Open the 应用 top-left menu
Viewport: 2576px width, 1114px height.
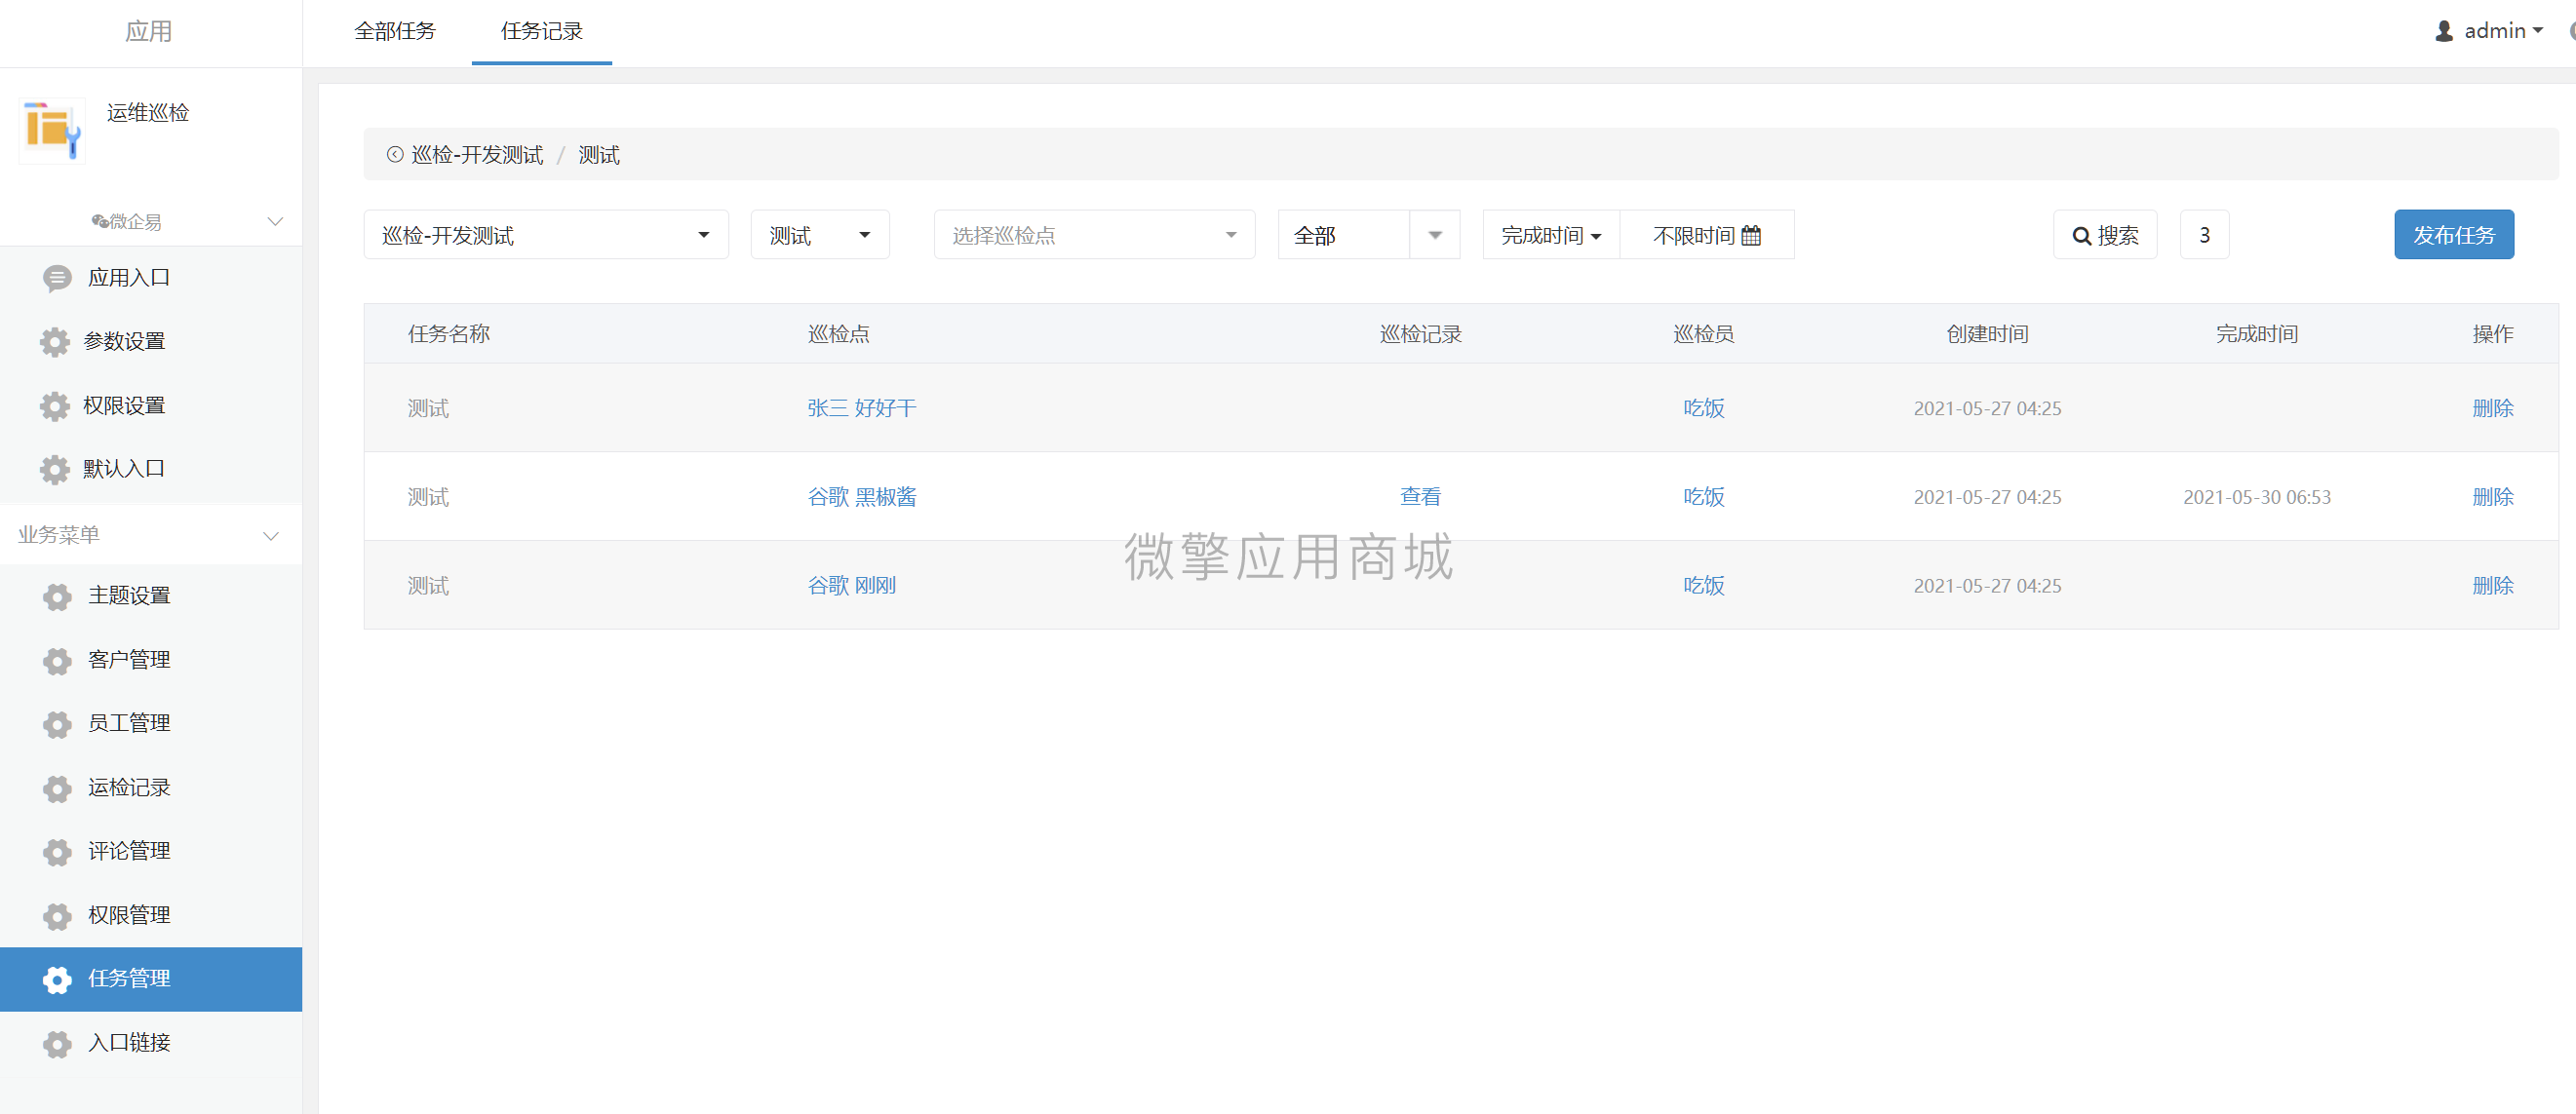(149, 31)
